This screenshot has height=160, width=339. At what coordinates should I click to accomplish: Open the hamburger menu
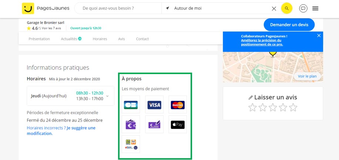click(x=315, y=9)
